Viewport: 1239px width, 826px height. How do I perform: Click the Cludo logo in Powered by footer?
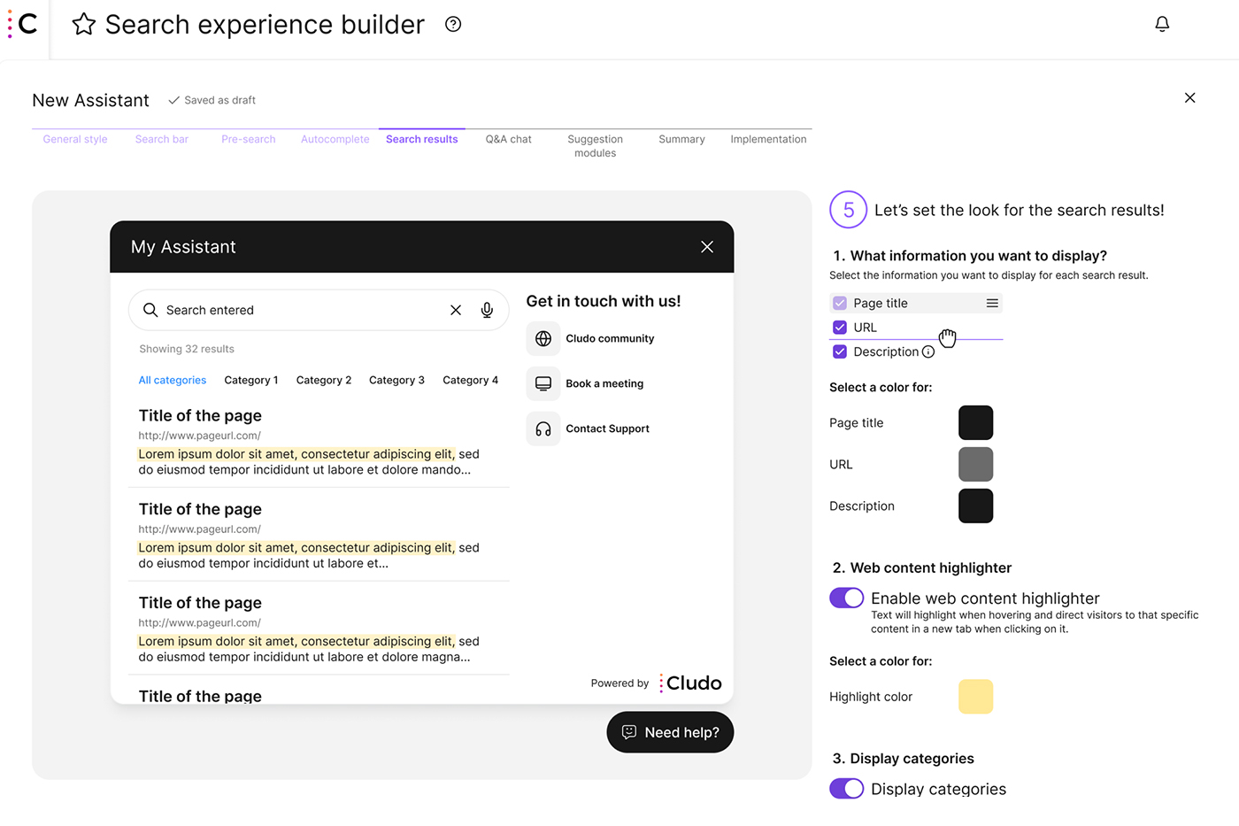(690, 683)
